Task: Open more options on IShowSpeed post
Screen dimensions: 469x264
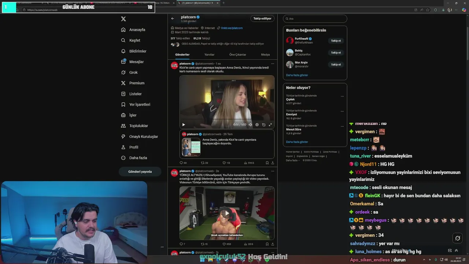Action: tap(272, 171)
